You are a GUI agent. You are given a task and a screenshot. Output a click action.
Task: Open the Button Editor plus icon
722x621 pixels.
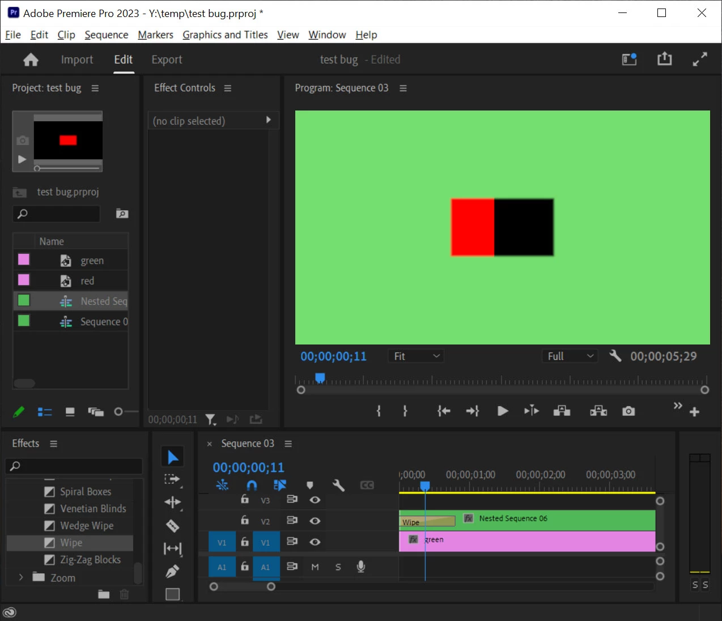click(694, 412)
